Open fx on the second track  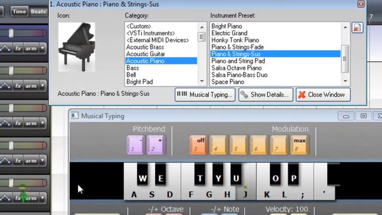pos(18,86)
